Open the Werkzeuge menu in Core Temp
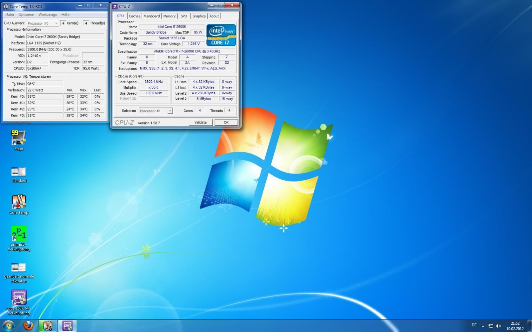532x332 pixels. click(48, 15)
